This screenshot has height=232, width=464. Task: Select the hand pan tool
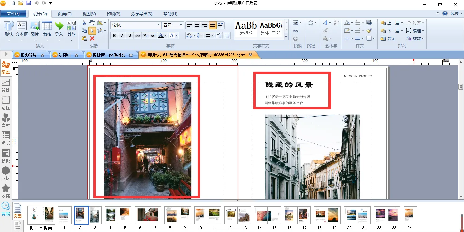pos(92,23)
